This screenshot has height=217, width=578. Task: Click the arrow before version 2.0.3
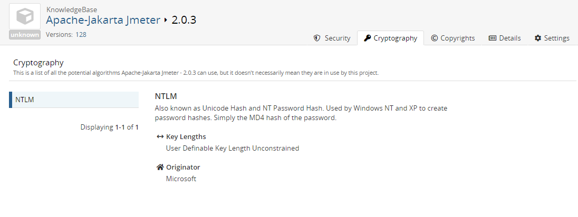pyautogui.click(x=166, y=21)
